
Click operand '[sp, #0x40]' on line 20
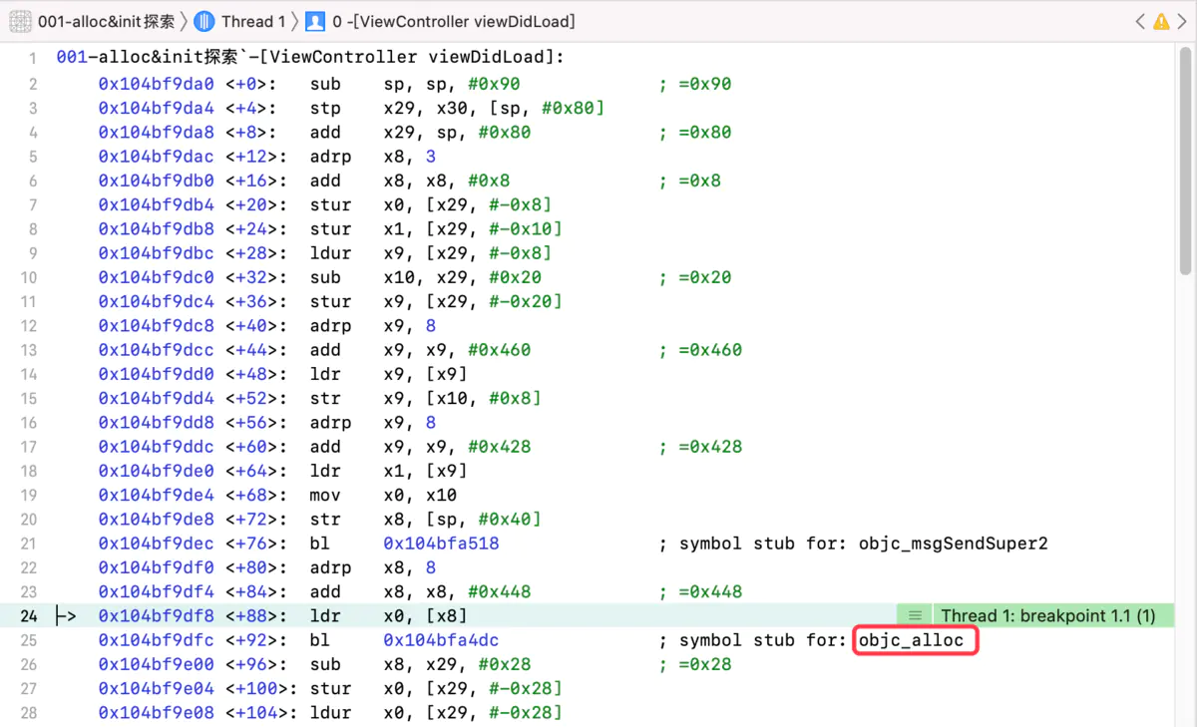click(x=484, y=520)
